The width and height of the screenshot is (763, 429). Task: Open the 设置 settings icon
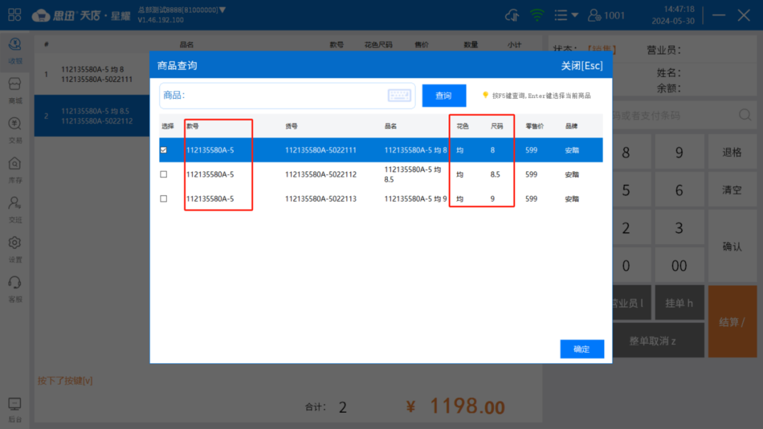(15, 248)
